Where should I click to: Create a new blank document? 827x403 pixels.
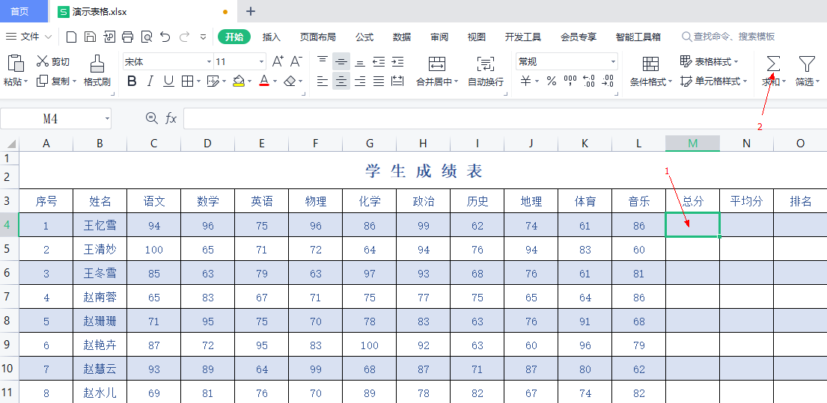tap(71, 37)
